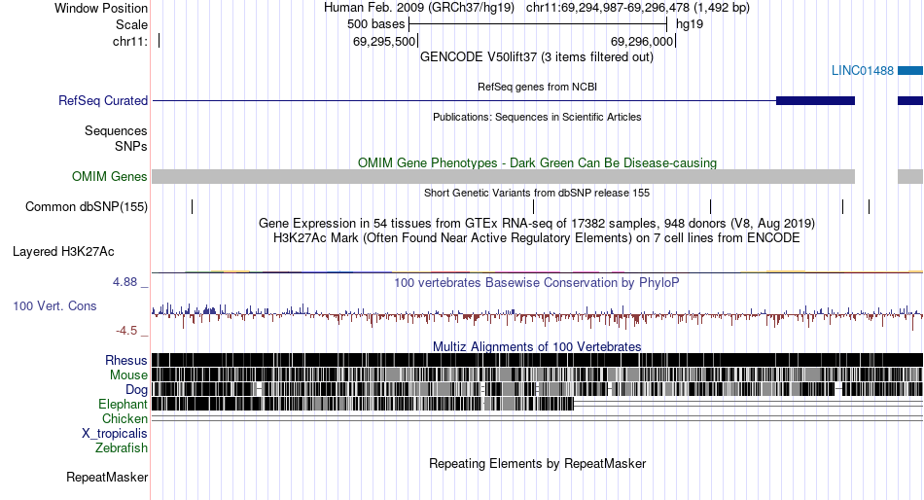This screenshot has height=500, width=924.
Task: Click the 'RefSeq genes from NCBI' title
Action: tap(537, 87)
